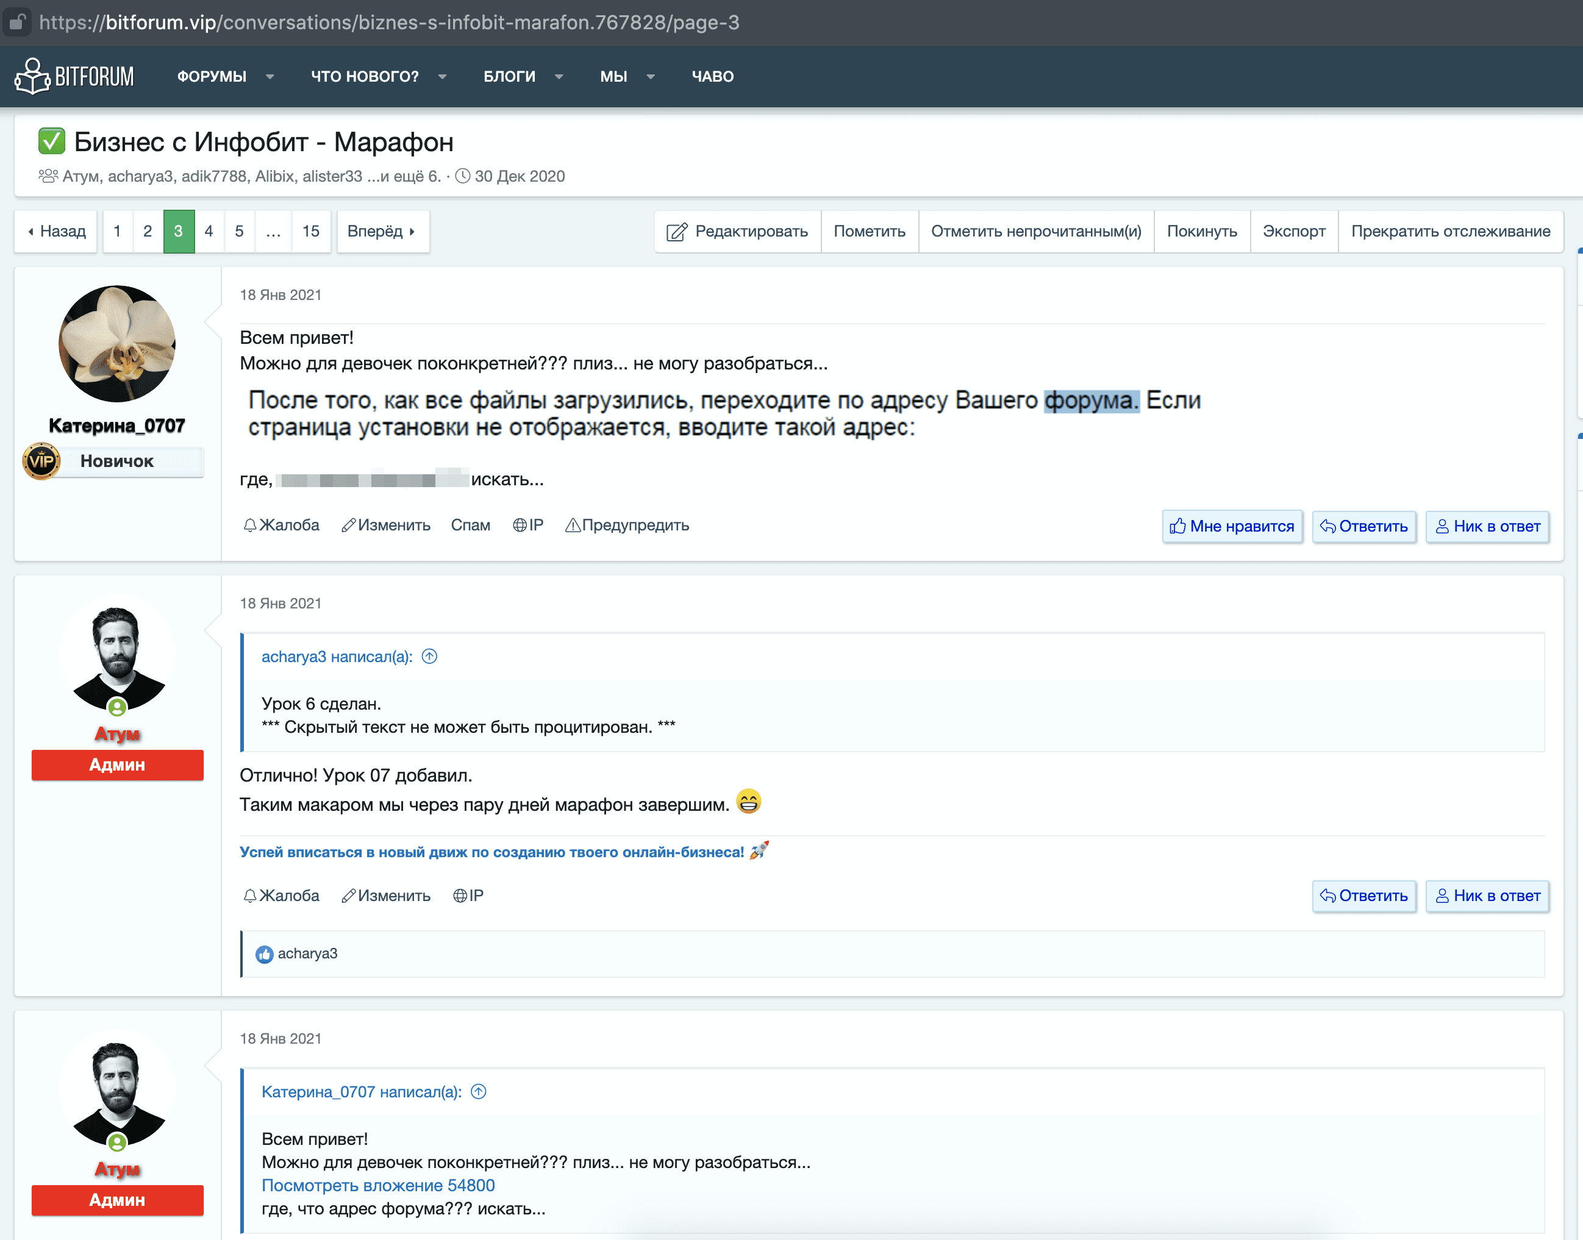Select current page 3
1583x1240 pixels.
tap(179, 232)
